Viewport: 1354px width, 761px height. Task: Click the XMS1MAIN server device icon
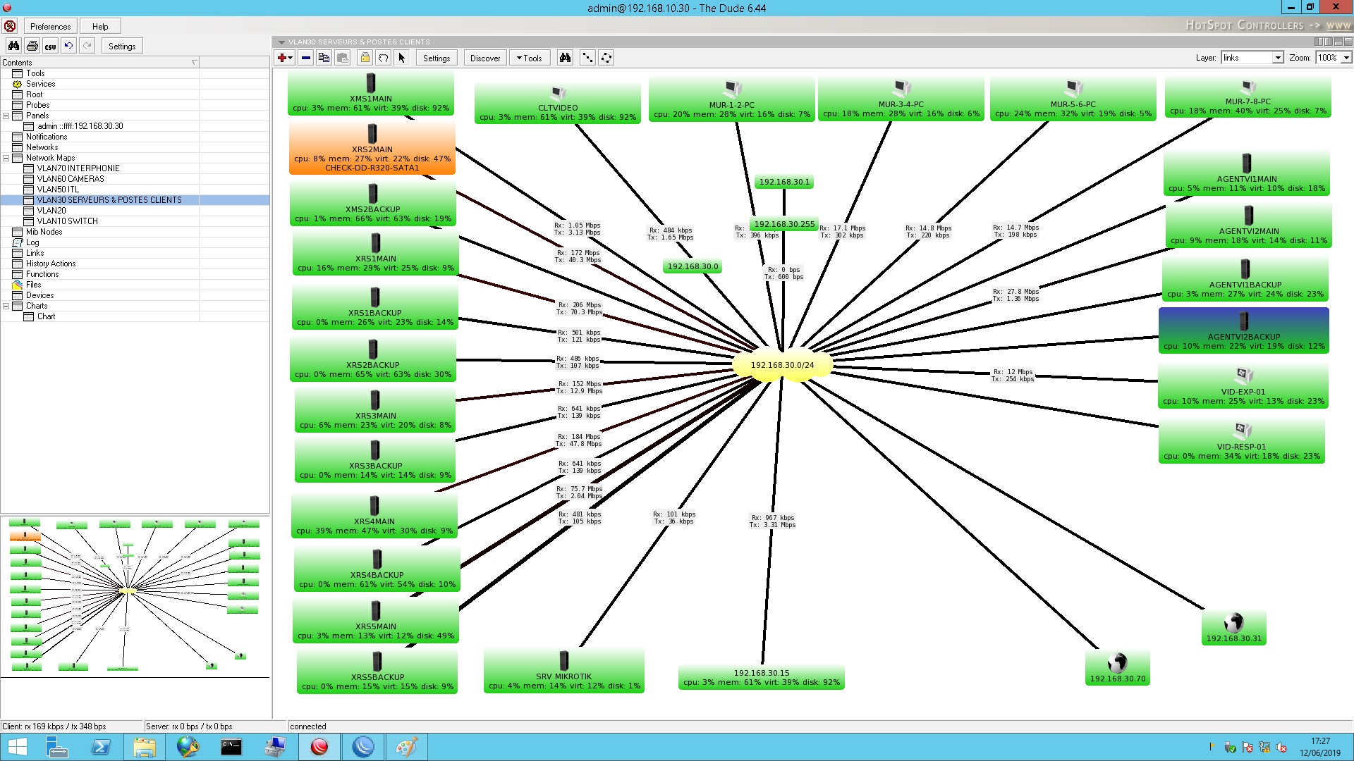tap(371, 82)
